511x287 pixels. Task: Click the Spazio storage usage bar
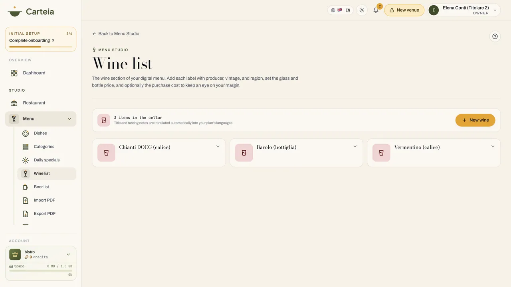pos(41,271)
